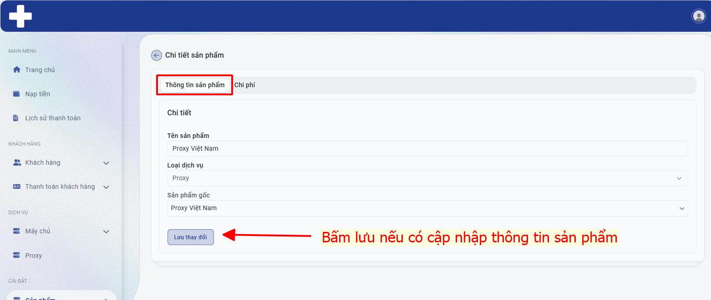The width and height of the screenshot is (711, 300).
Task: Click the server icon next to Proxy menu
Action: pos(17,255)
